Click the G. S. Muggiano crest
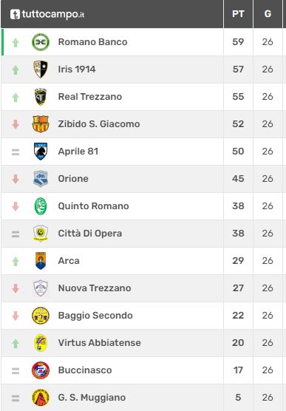Image resolution: width=286 pixels, height=411 pixels. [41, 398]
